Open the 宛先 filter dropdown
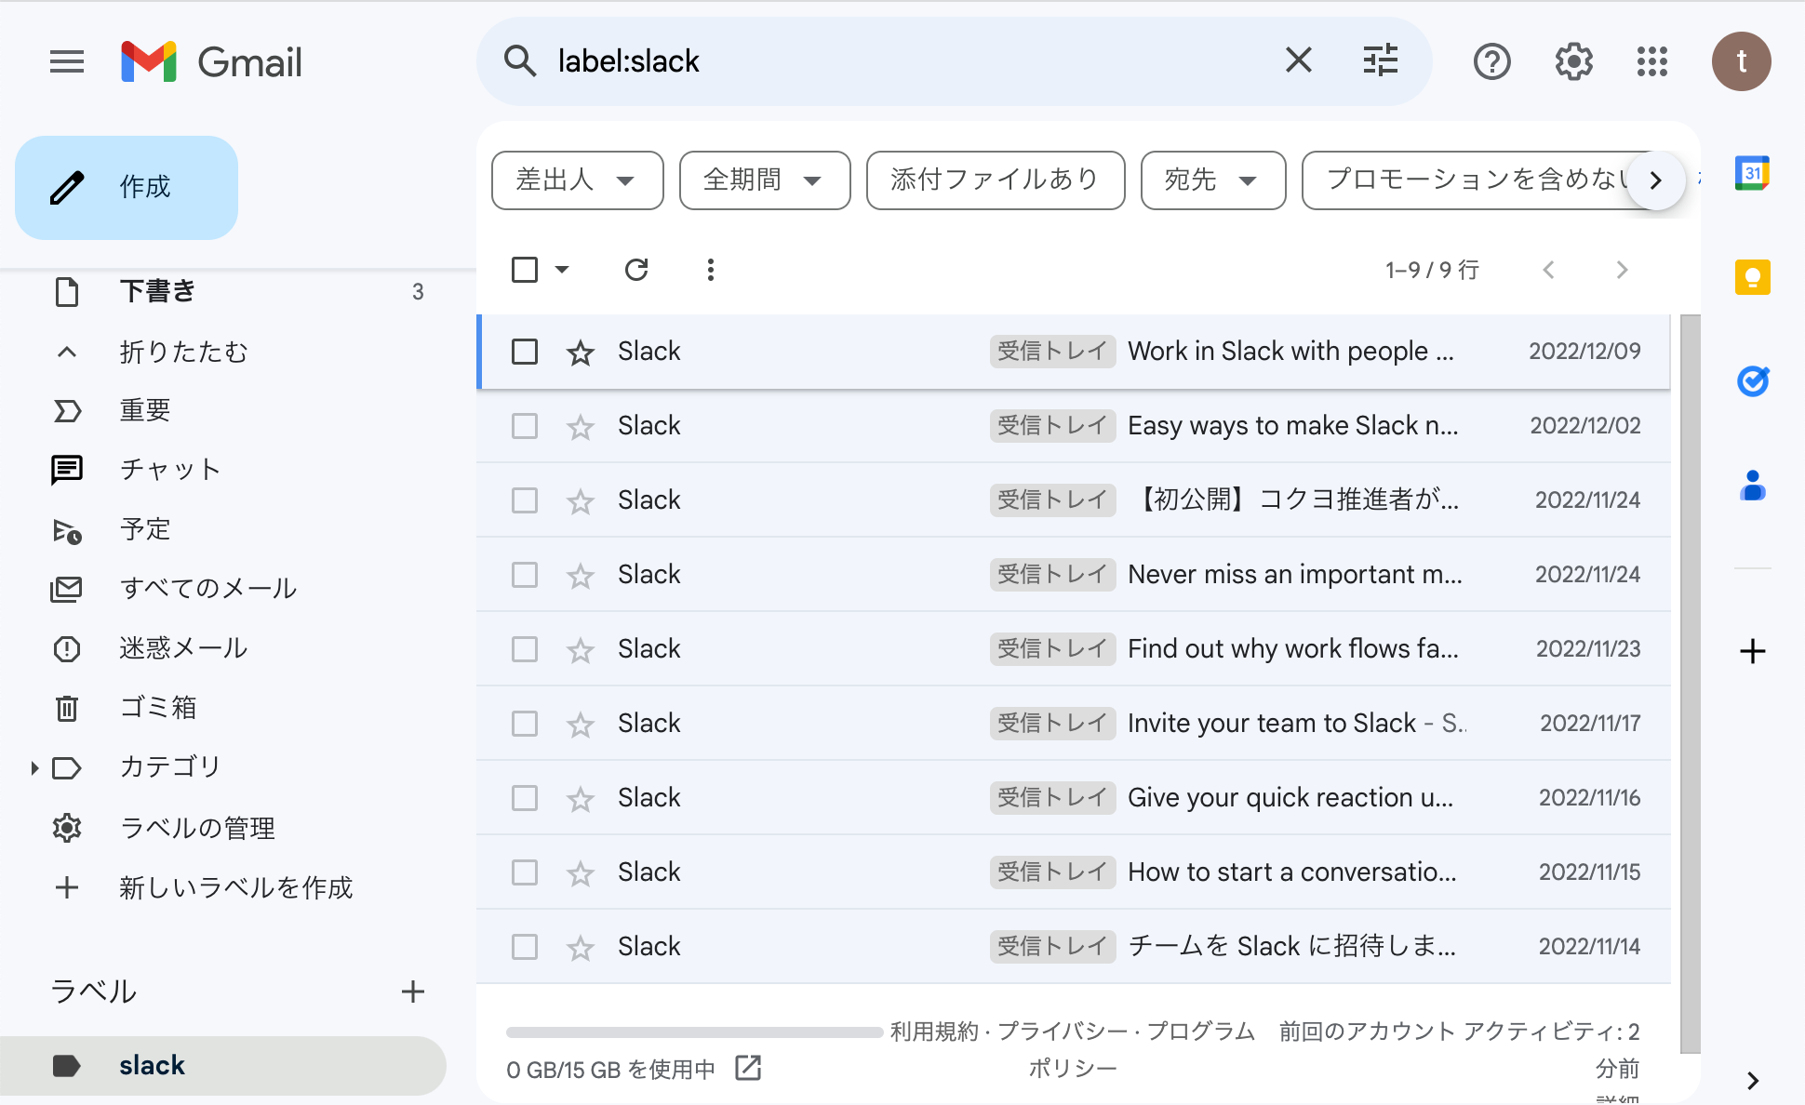Image resolution: width=1805 pixels, height=1105 pixels. tap(1213, 180)
